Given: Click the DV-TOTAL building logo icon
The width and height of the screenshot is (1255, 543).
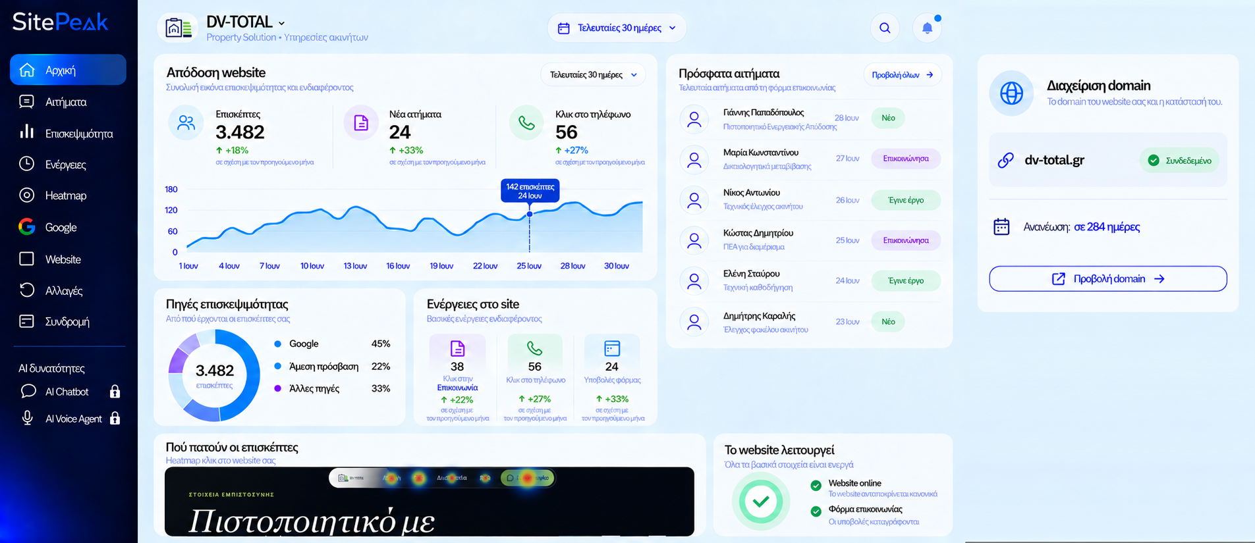Looking at the screenshot, I should click(x=179, y=28).
